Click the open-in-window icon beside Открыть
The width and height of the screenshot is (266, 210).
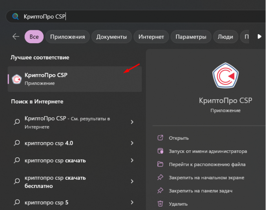pos(160,138)
